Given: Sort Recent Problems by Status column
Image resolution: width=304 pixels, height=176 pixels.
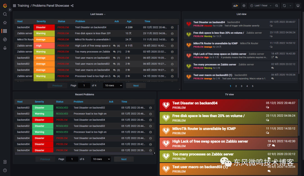Looking at the screenshot, I should click(59, 102).
